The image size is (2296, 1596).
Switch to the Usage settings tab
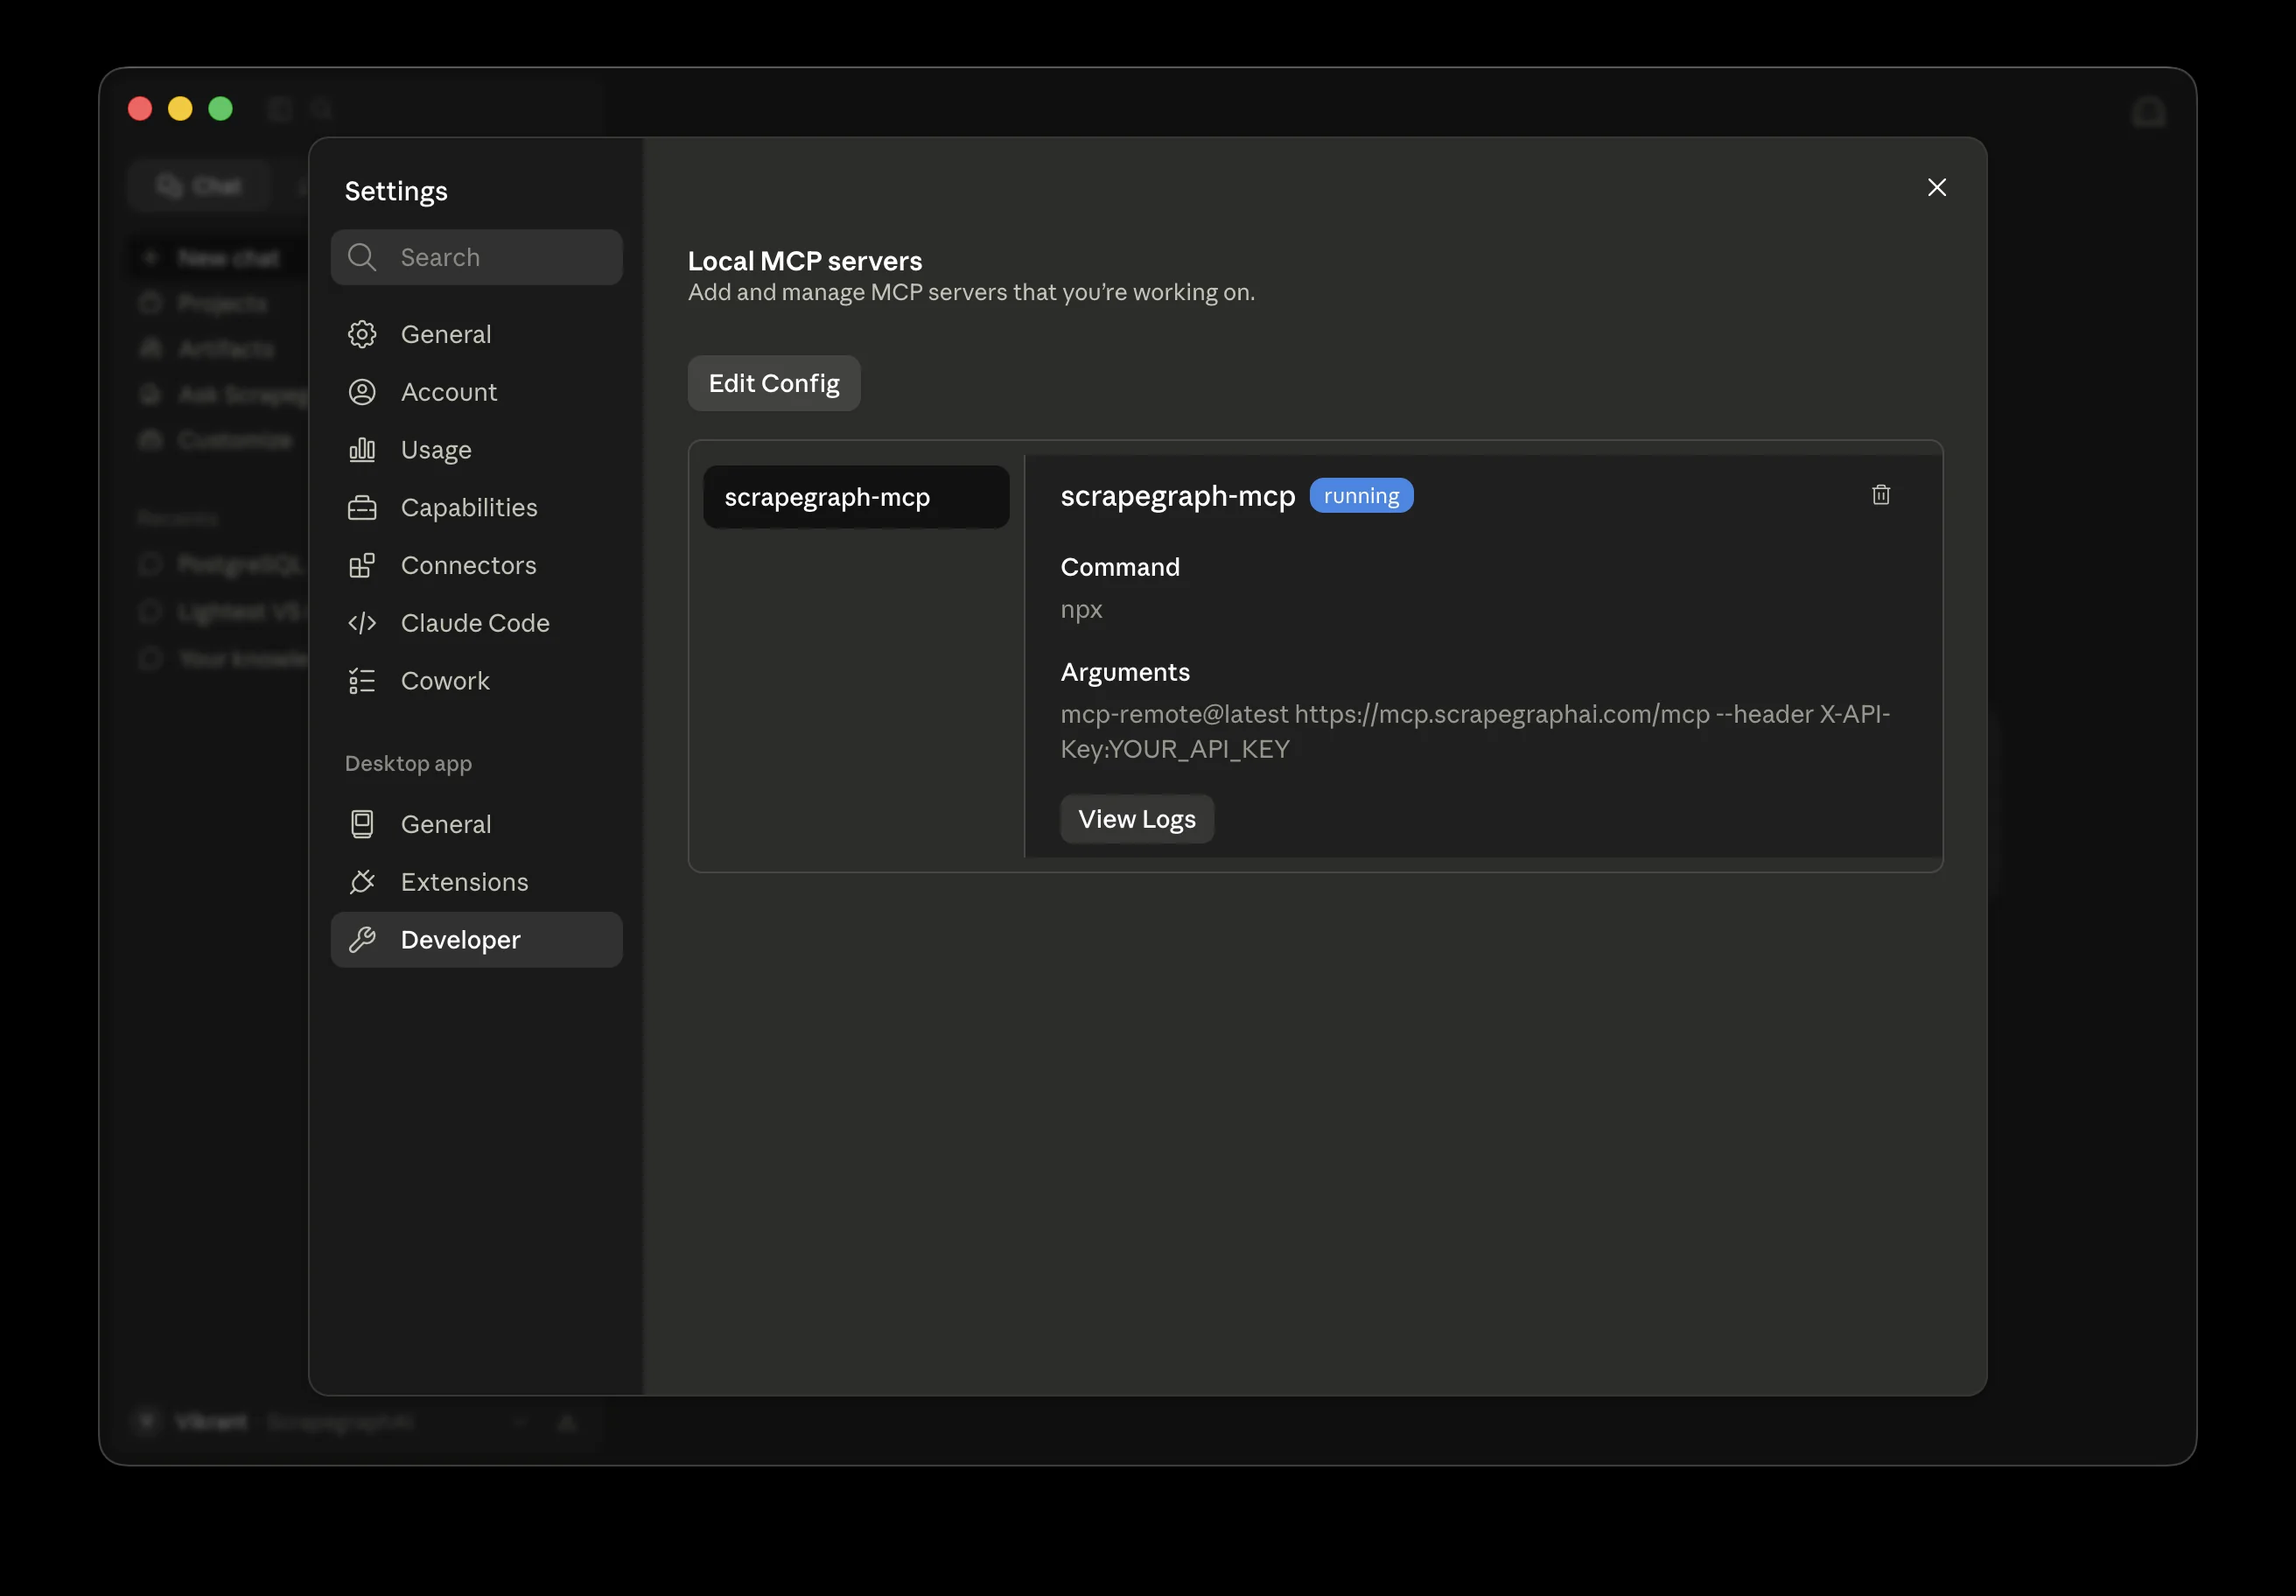[x=477, y=450]
